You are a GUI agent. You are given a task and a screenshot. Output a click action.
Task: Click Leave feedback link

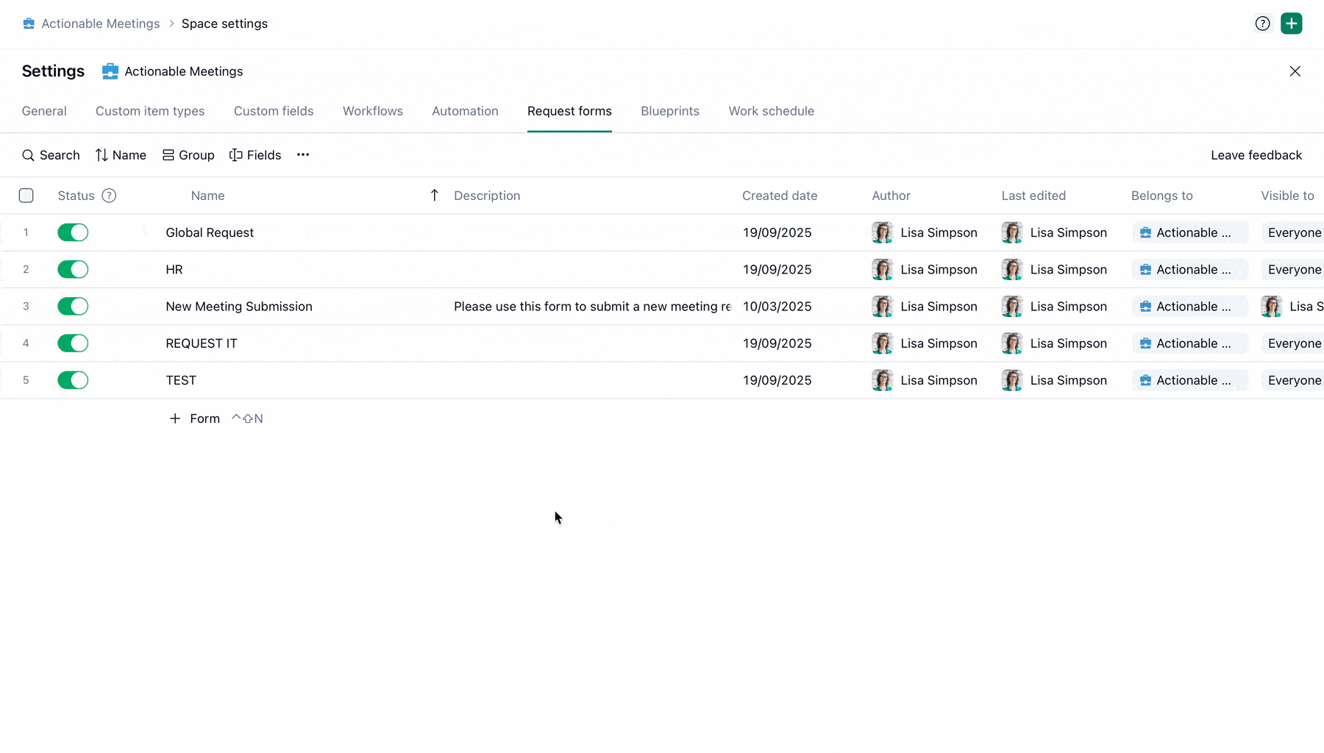[x=1256, y=155]
